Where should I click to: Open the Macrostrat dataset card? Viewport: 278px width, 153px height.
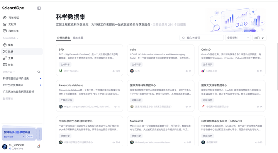[161, 131]
